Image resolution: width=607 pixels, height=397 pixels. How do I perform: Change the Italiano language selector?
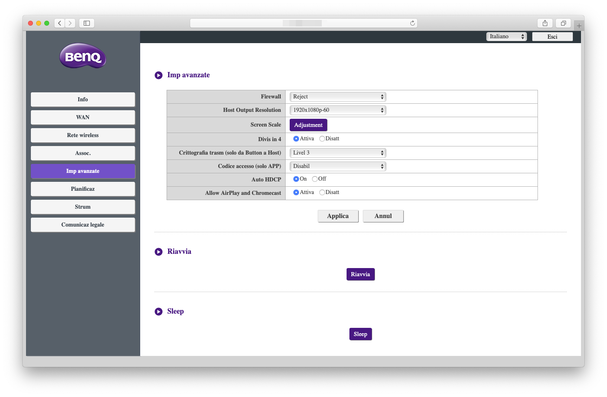tap(506, 36)
